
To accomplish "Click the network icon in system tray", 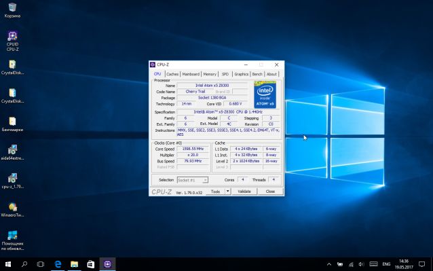I will tap(351, 264).
